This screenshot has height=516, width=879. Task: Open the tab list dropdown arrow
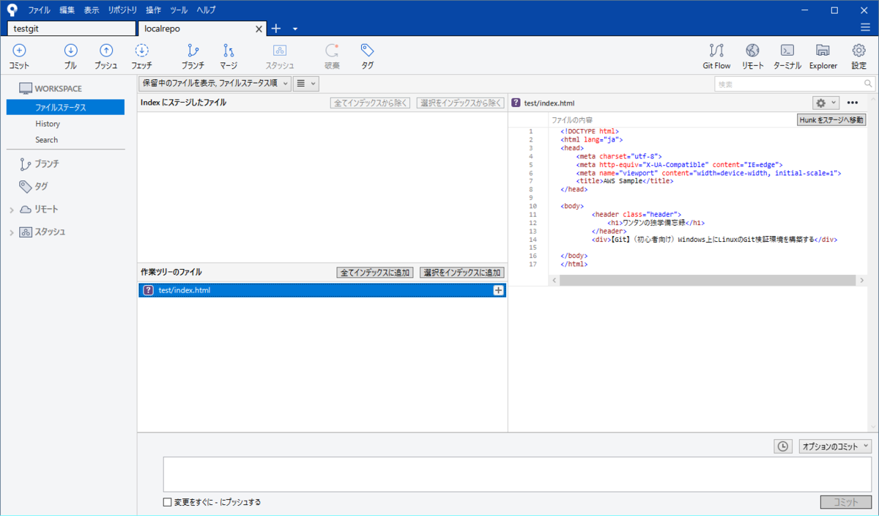coord(295,29)
